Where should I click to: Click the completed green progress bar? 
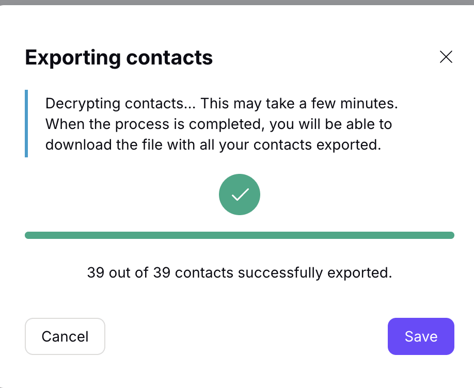pyautogui.click(x=240, y=235)
